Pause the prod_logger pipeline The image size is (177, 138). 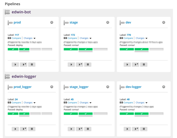tap(32, 129)
